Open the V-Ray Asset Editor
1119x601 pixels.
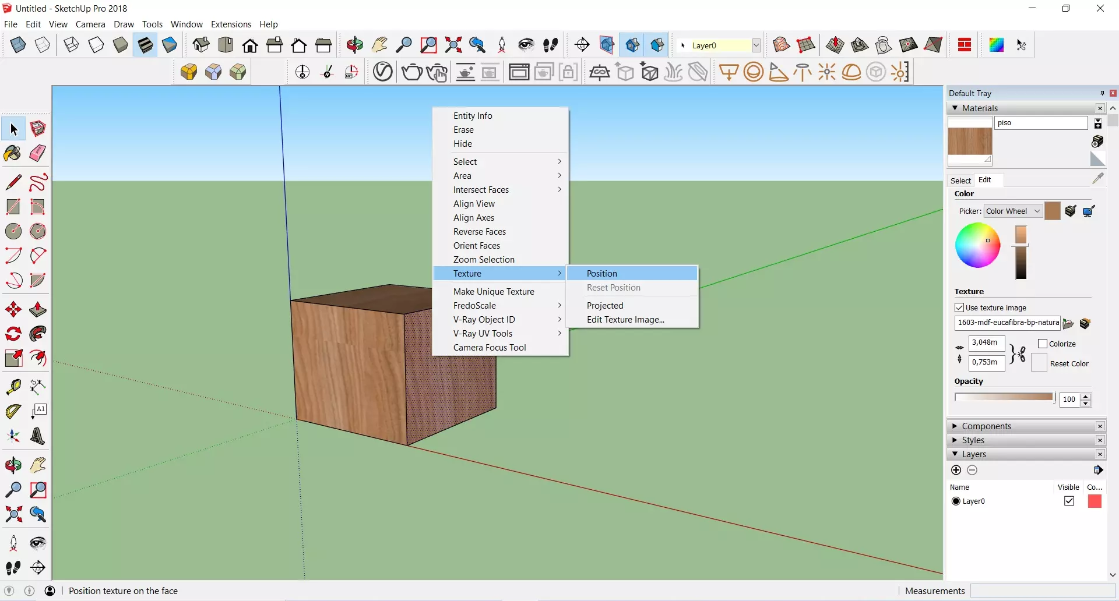pos(382,72)
